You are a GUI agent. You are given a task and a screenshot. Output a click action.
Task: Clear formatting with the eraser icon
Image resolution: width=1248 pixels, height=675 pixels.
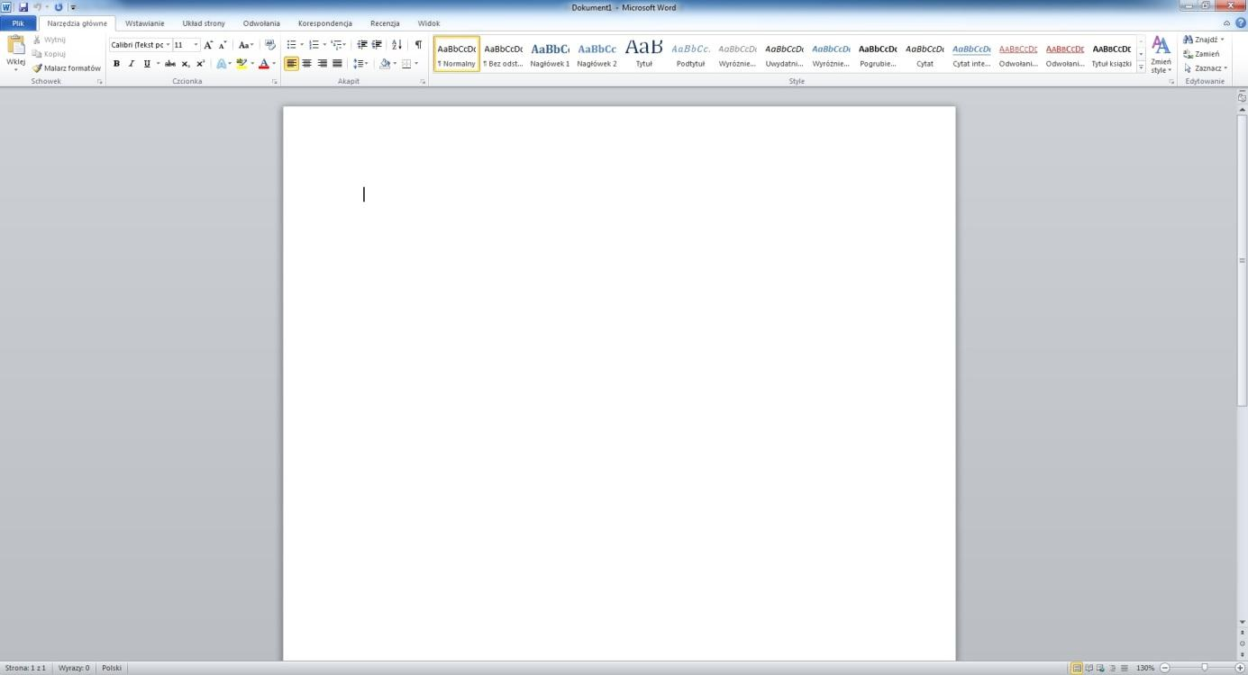click(x=270, y=45)
